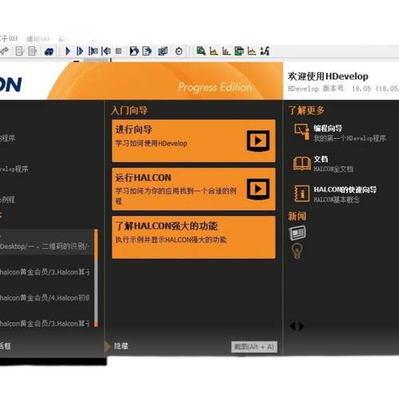The height and width of the screenshot is (399, 399).
Task: Click the info notebook icon for HALCON的快速向导
Action: [x=302, y=193]
